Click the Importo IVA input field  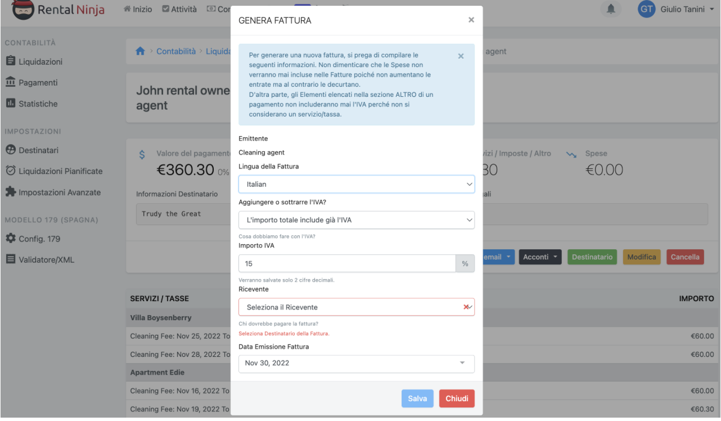[346, 263]
